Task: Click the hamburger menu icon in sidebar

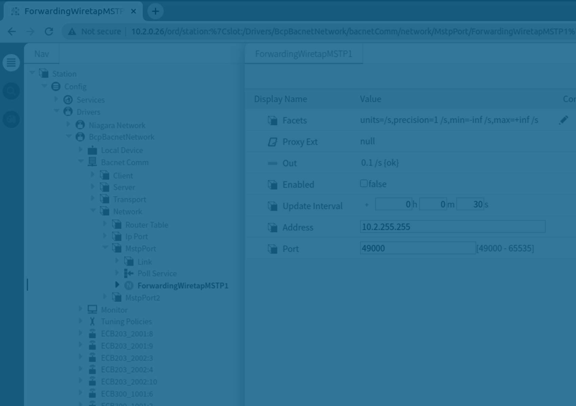Action: [11, 63]
